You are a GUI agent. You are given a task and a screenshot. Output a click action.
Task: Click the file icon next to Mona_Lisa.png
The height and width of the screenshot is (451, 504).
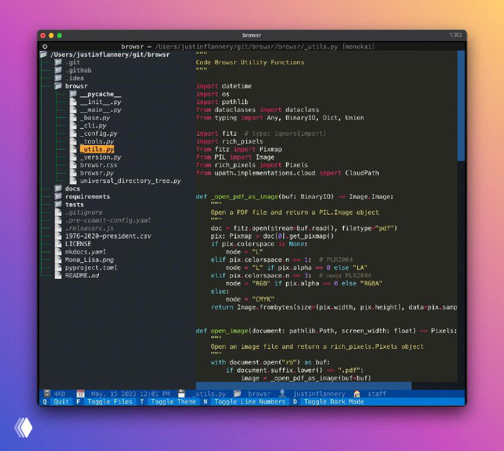57,259
